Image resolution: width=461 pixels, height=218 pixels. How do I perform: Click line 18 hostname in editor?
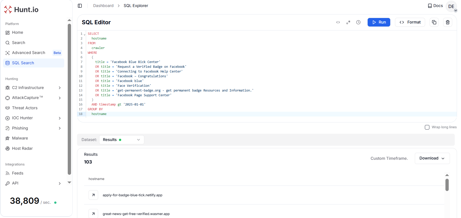click(x=99, y=114)
